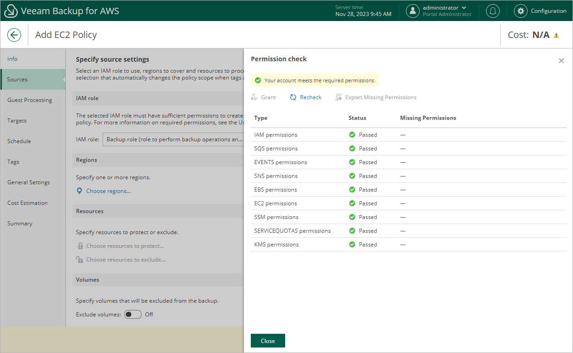Screen dimensions: 573x353
Task: Click the Status column header
Action: point(357,118)
